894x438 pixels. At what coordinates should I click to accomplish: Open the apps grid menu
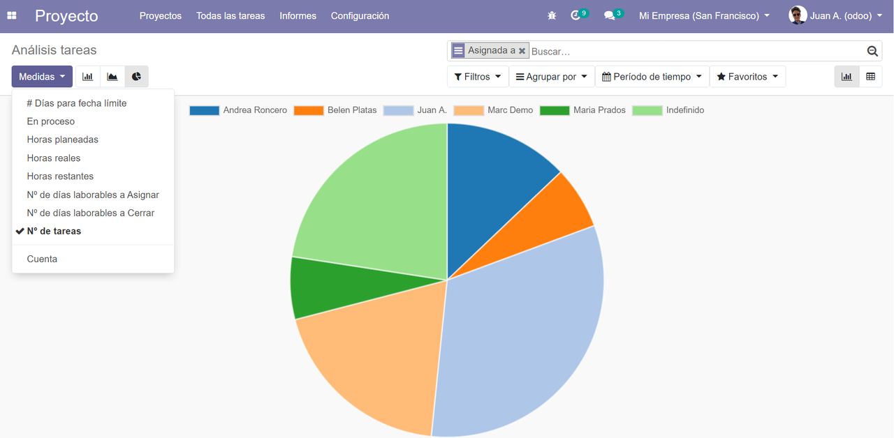[x=11, y=15]
